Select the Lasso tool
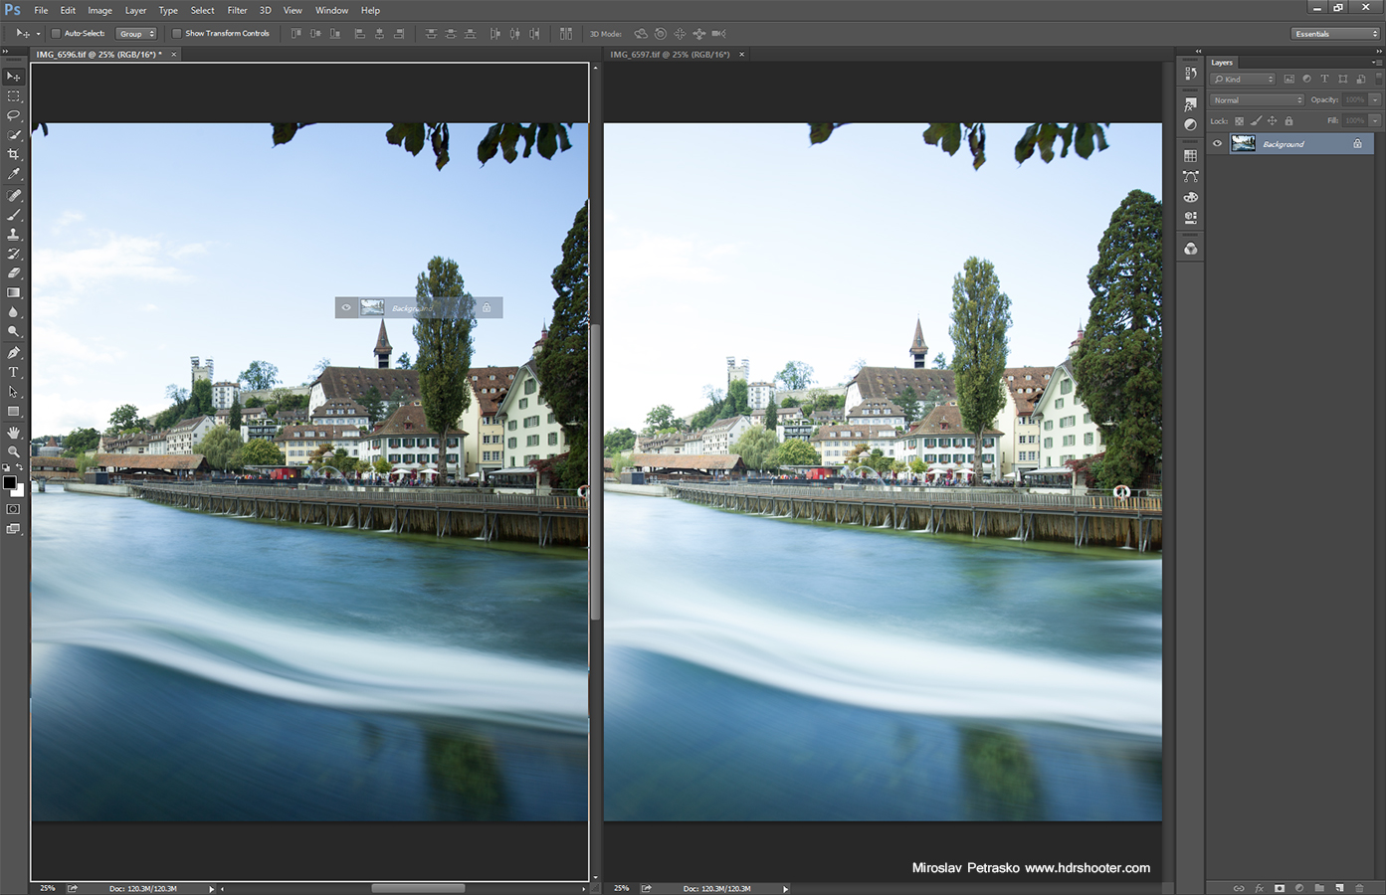Screen dimensions: 1386x895 [x=14, y=115]
